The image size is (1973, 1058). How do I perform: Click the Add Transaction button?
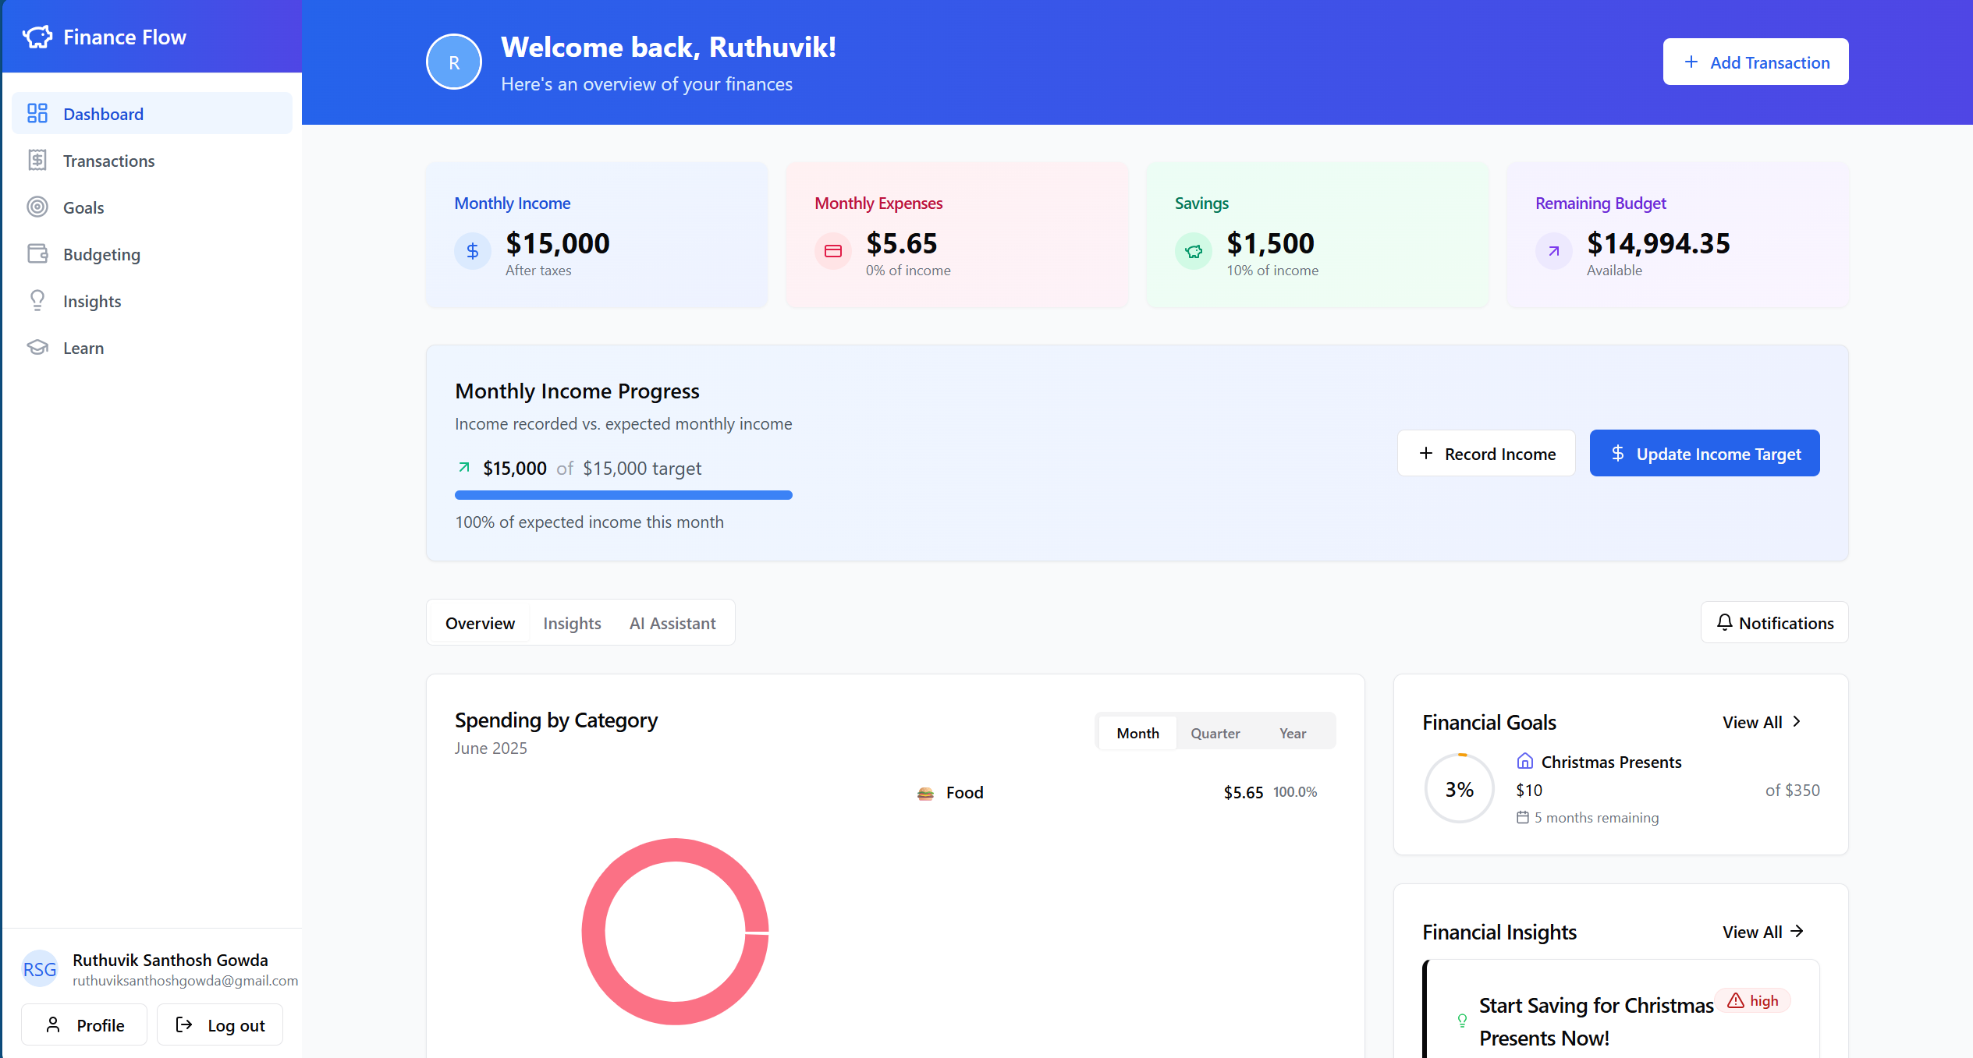point(1755,62)
